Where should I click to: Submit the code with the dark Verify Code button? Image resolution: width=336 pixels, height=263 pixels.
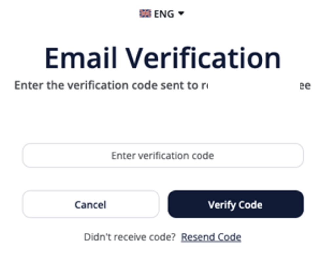point(236,204)
